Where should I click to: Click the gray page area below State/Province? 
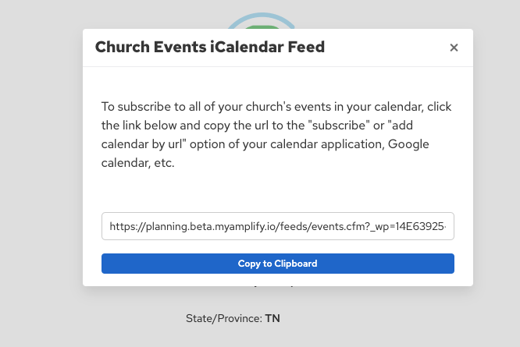tap(234, 337)
